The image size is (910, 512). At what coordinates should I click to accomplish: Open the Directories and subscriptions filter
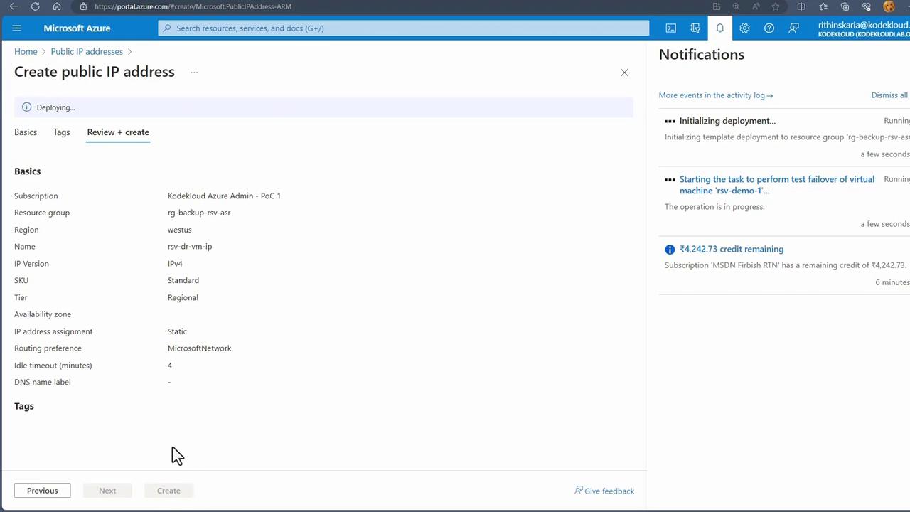pos(695,28)
